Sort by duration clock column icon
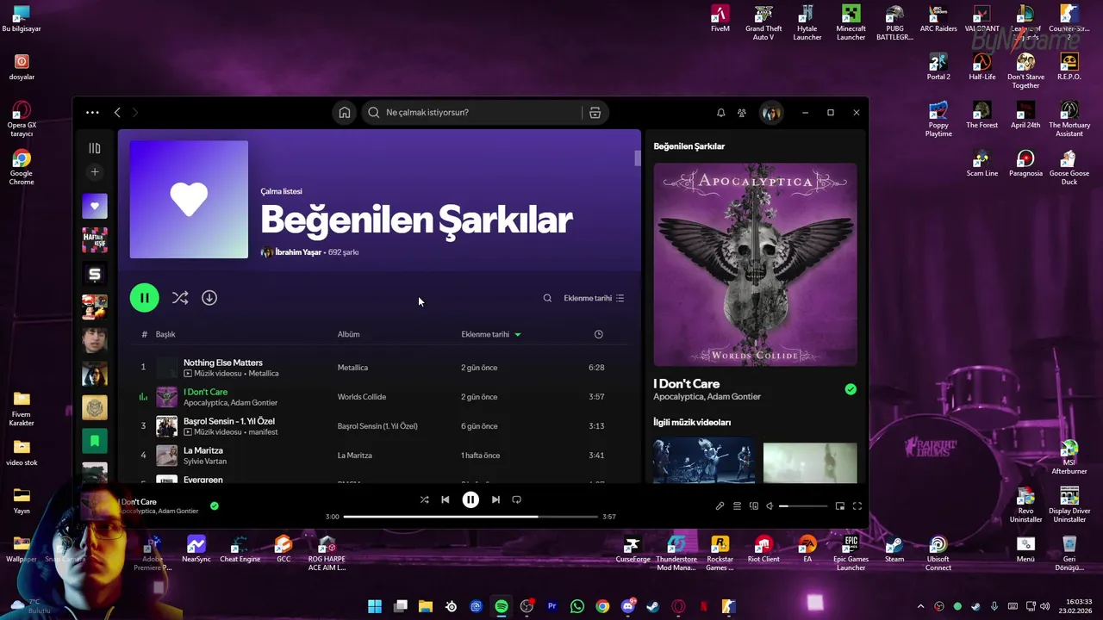The height and width of the screenshot is (620, 1103). [x=599, y=334]
